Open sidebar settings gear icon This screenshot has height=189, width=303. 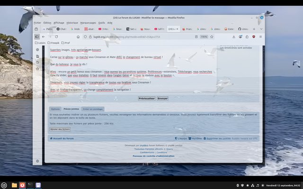coord(37,161)
